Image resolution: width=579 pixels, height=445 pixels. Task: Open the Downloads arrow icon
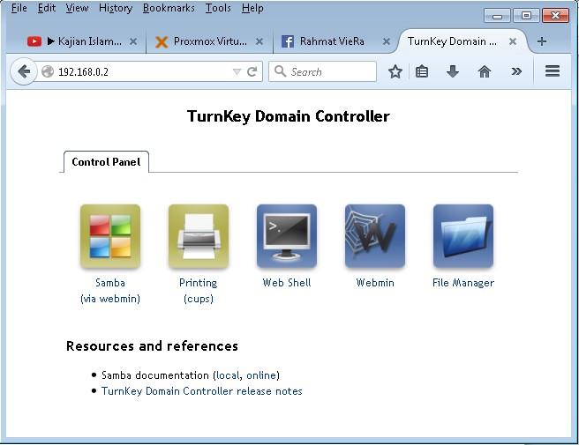tap(453, 71)
